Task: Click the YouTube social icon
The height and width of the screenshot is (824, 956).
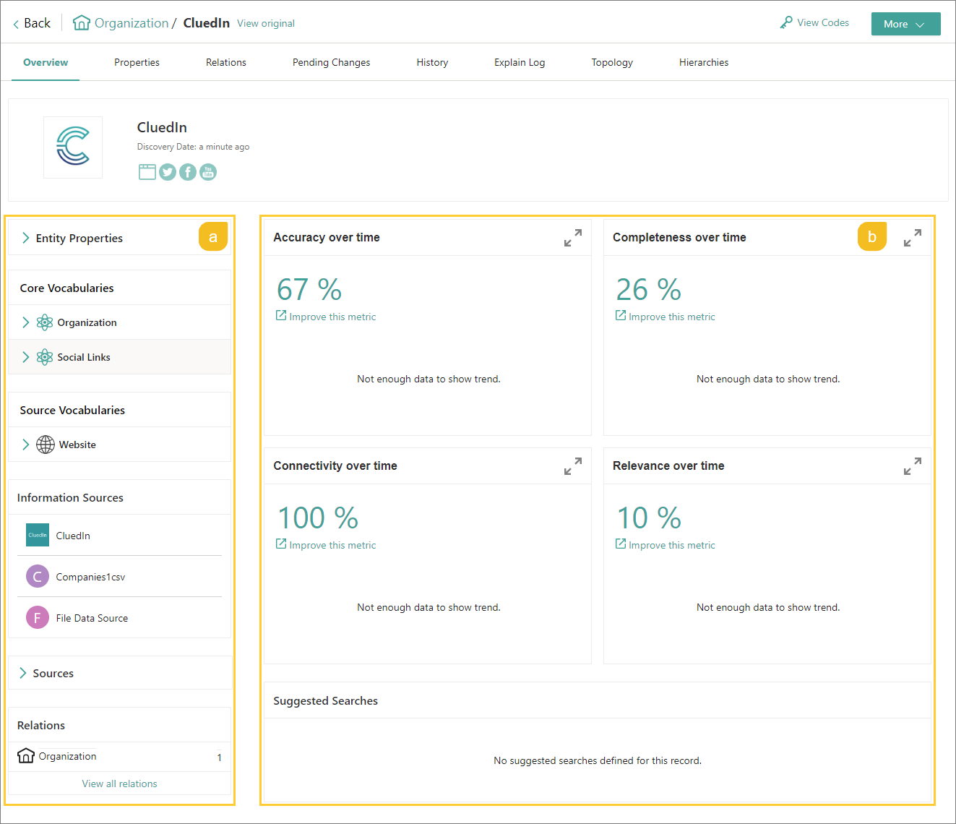Action: pos(208,172)
